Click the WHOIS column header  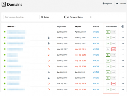[x=96, y=26]
